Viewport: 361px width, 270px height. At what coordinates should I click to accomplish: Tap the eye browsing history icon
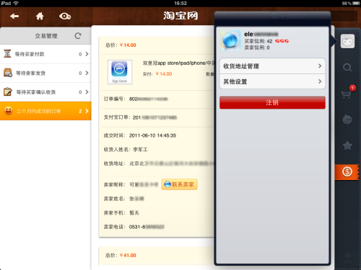pos(65,16)
